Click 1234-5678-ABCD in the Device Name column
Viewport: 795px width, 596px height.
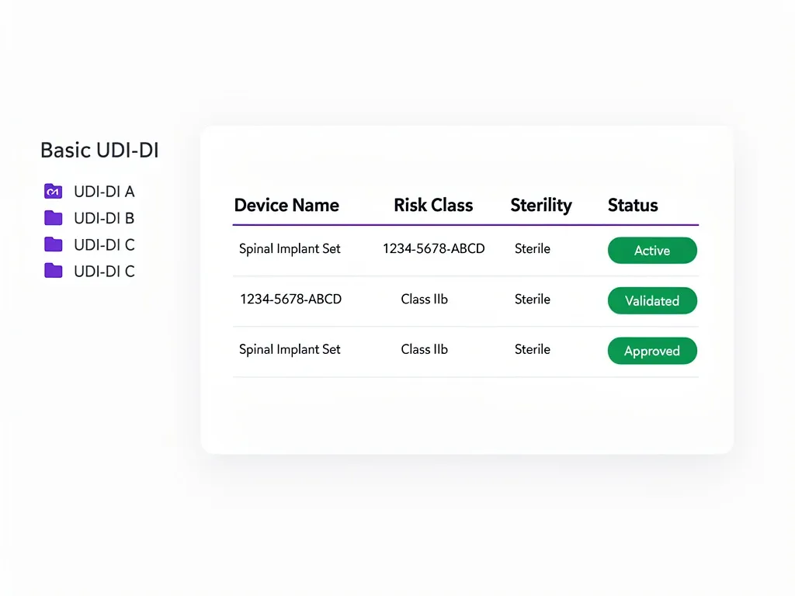click(290, 300)
